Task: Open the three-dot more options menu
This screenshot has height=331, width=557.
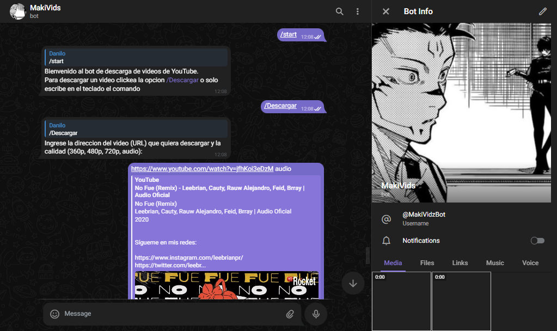Action: tap(358, 11)
